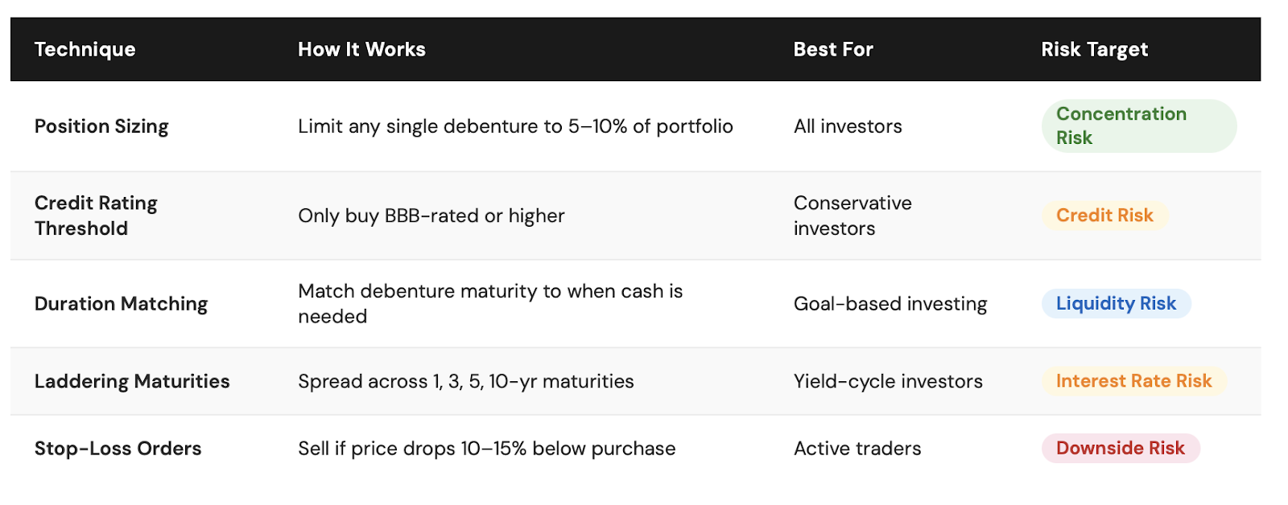Select the red Downside Risk badge

1121,449
